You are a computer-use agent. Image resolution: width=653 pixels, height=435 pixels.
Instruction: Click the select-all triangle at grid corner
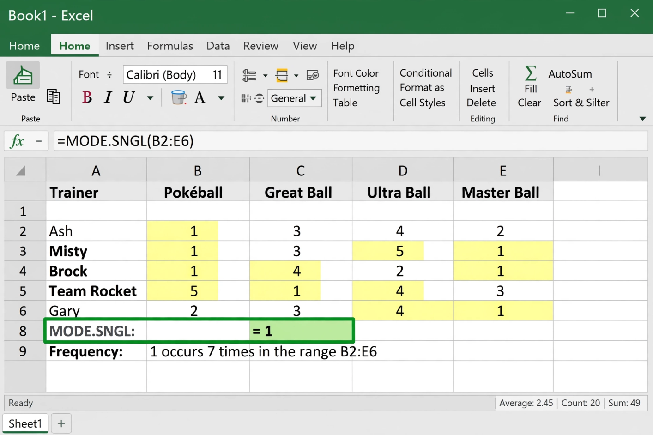click(x=20, y=171)
